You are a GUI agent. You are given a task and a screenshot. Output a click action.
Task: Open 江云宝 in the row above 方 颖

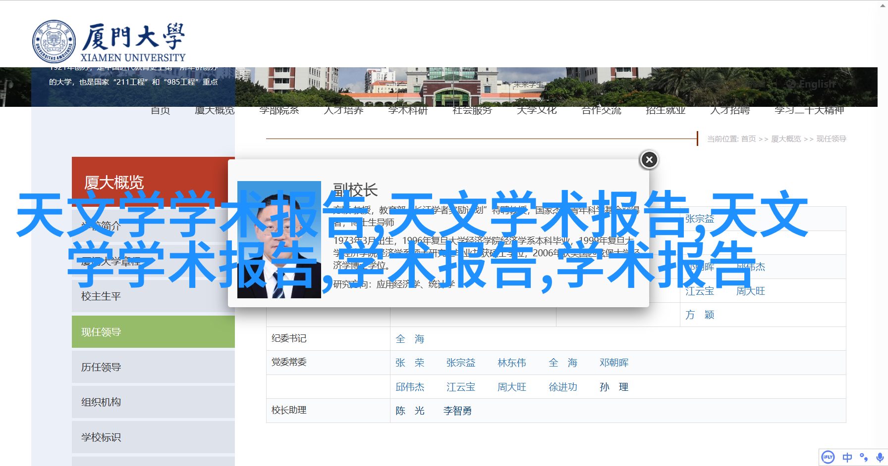point(700,291)
